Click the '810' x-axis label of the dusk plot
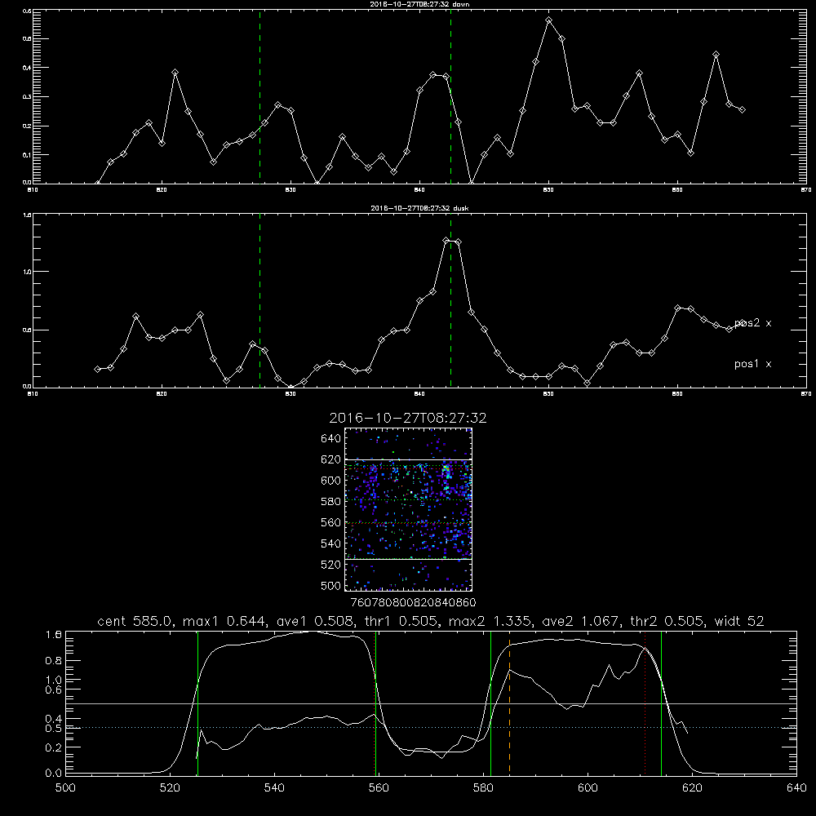Viewport: 816px width, 816px height. [33, 394]
